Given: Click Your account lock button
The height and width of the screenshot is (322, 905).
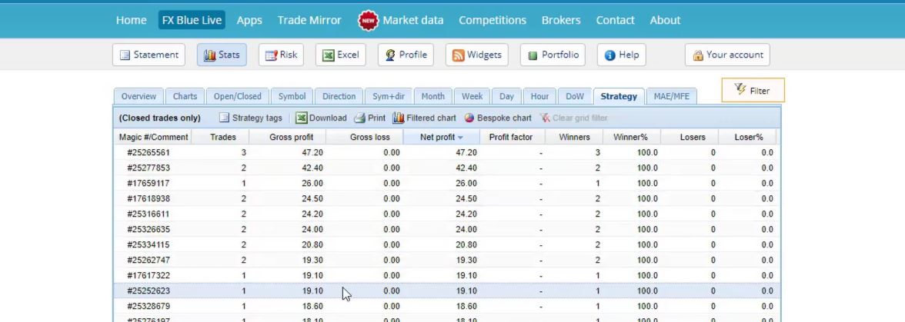Looking at the screenshot, I should coord(727,55).
